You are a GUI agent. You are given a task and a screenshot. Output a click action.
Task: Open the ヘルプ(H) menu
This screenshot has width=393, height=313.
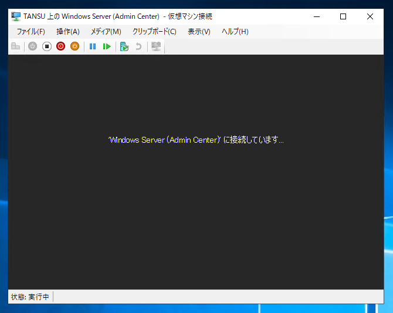point(235,32)
